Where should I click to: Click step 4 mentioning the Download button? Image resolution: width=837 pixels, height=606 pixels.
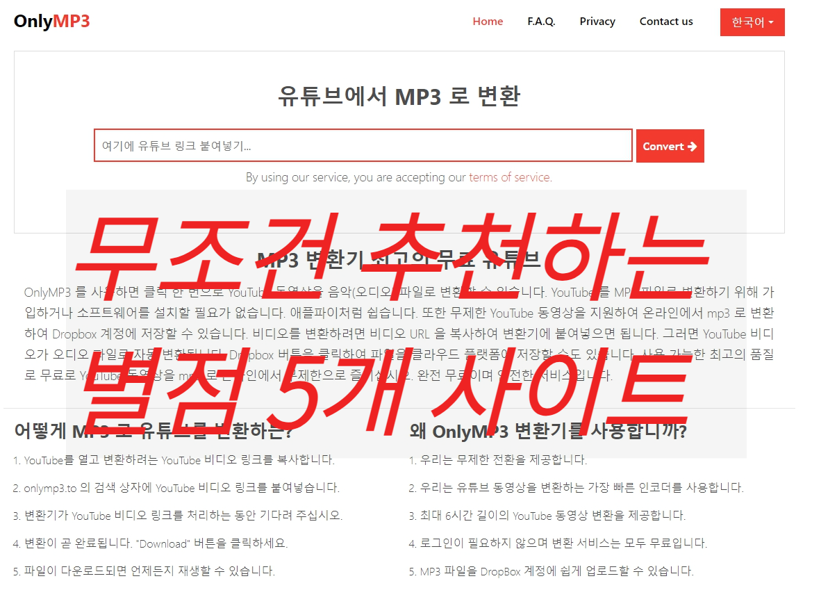pos(149,543)
